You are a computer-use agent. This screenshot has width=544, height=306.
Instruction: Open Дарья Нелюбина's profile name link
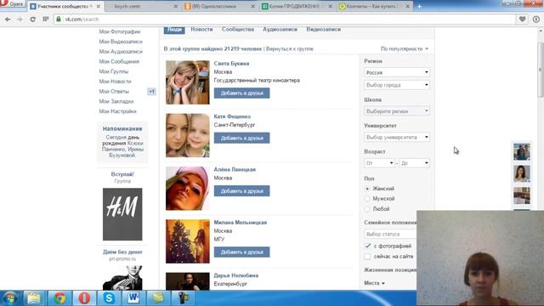coord(236,275)
